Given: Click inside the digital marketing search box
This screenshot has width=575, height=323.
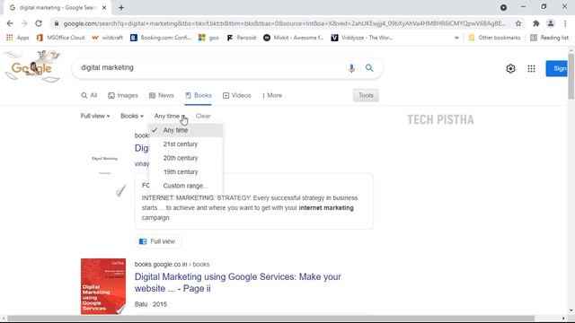Looking at the screenshot, I should click(x=209, y=68).
